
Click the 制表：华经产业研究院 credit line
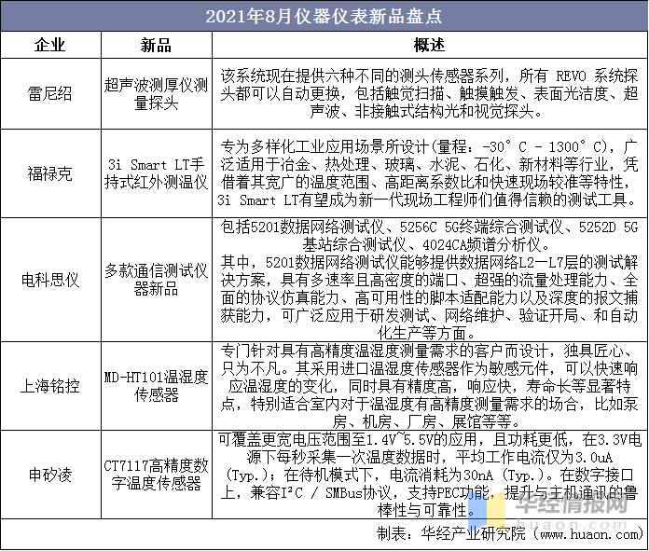coord(509,534)
